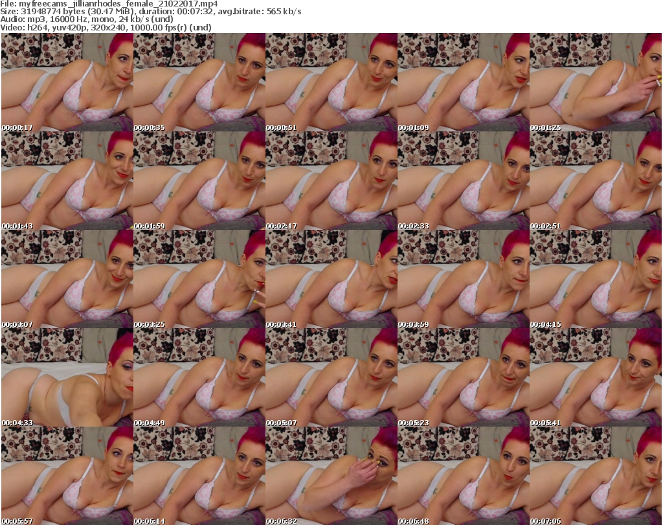Open the thumbnail at 00:04:33
Viewport: 663px width, 525px height.
67,377
